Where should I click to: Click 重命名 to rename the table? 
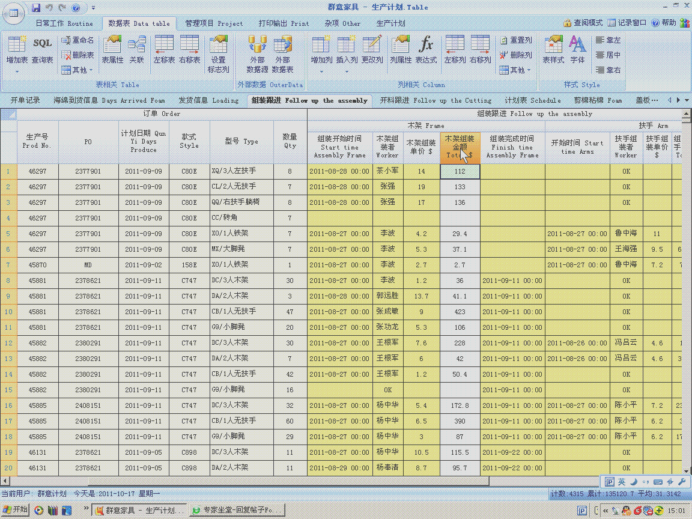77,40
